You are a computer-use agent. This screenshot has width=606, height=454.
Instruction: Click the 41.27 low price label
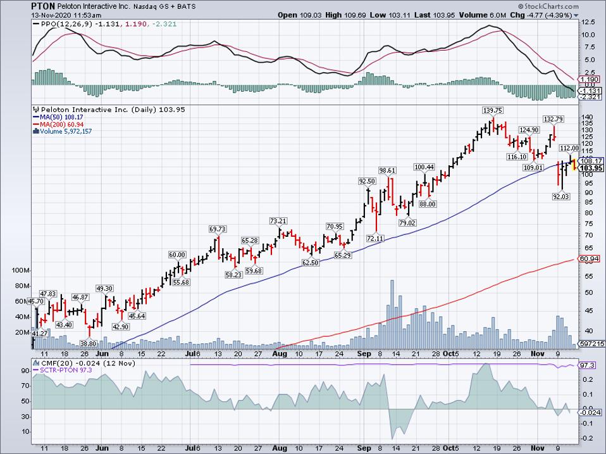pos(40,333)
